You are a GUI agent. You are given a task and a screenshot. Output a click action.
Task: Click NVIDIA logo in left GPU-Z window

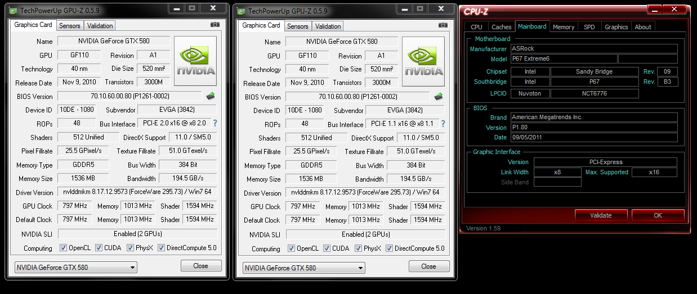[196, 61]
